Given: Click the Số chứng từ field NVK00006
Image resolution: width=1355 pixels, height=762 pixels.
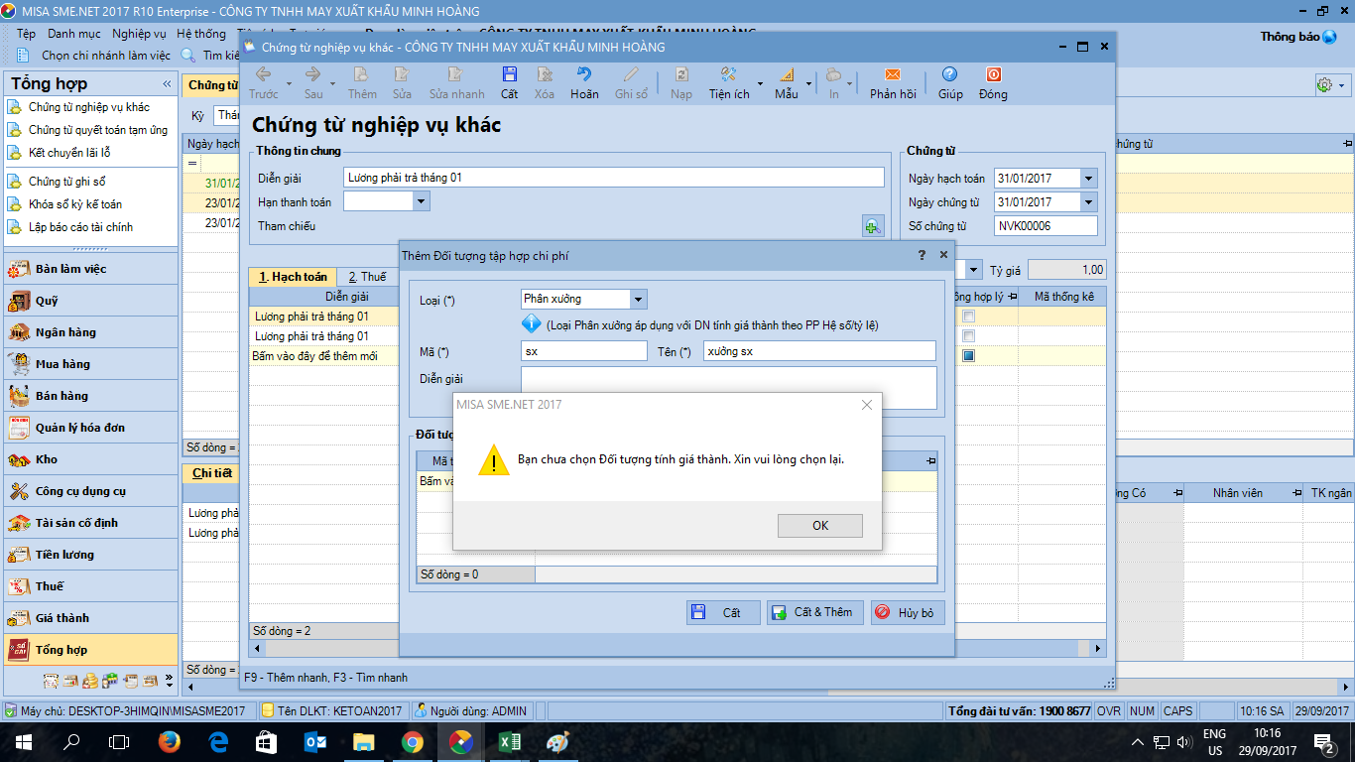Looking at the screenshot, I should coord(1047,226).
